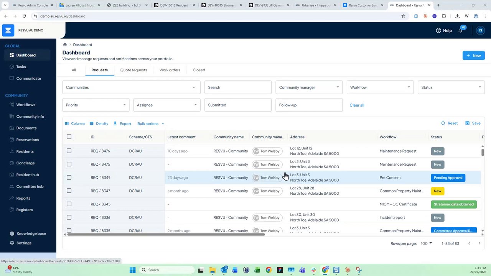Image resolution: width=491 pixels, height=276 pixels.
Task: Go to next table page
Action: (x=479, y=243)
